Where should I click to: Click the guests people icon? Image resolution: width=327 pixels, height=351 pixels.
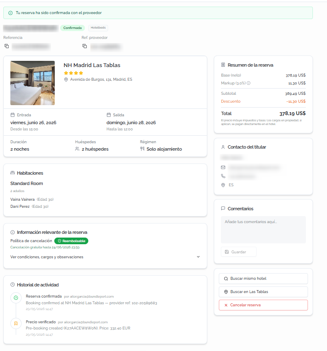(x=78, y=149)
